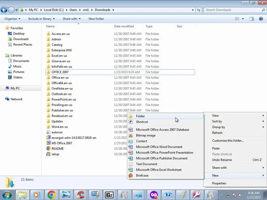The image size is (267, 200).
Task: Select Paste in the context menu
Action: [x=235, y=148]
